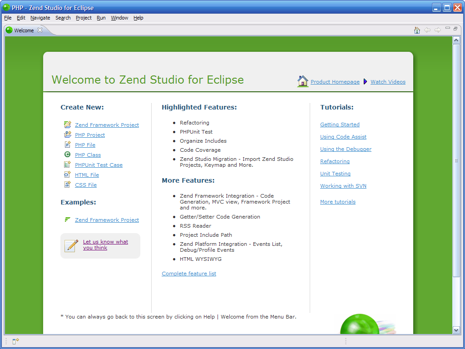Visit the Product Homepage link
The width and height of the screenshot is (465, 349).
335,82
